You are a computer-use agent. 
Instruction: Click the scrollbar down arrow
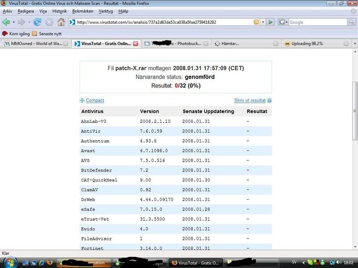point(355,247)
